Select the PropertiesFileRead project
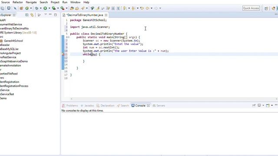Screen dimensions: 278x156 (x=9, y=74)
